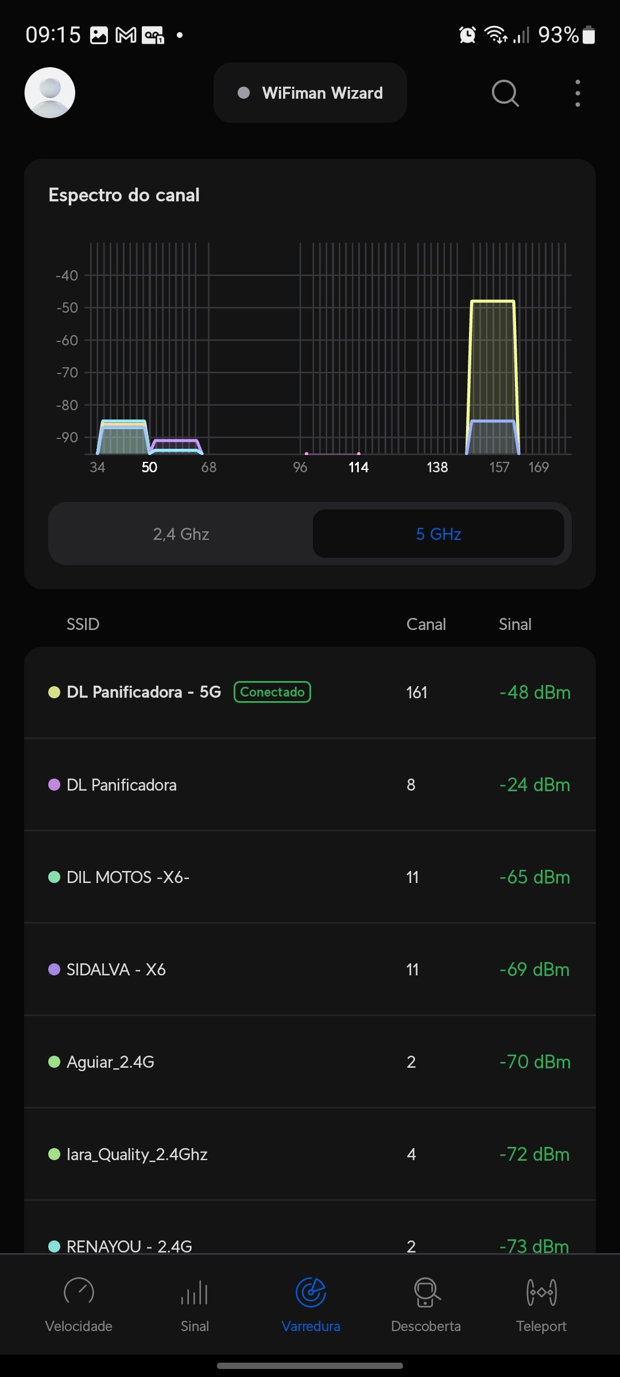Tap the search magnifier icon
Screen dimensions: 620x1377
pyautogui.click(x=505, y=93)
